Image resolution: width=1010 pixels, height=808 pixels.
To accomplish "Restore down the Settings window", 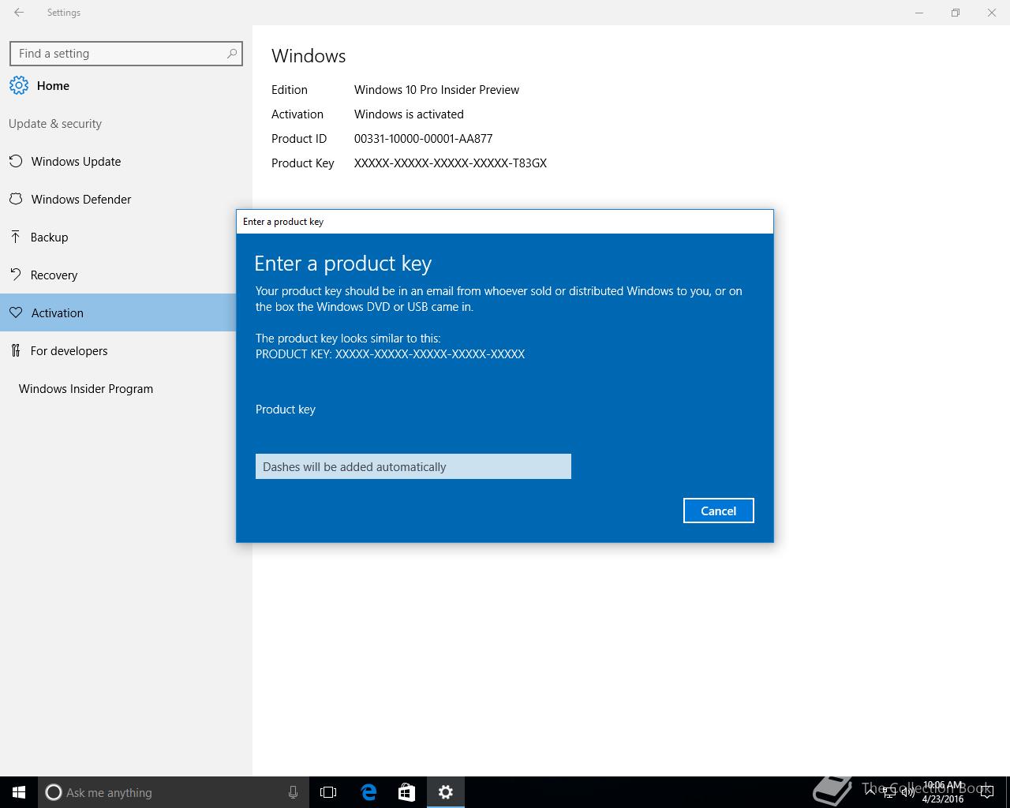I will click(956, 13).
